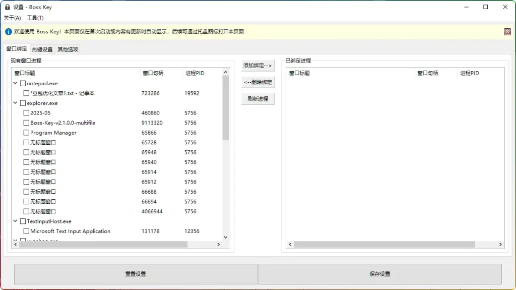Screen dimensions: 516x290
Task: Click 窗口句柄 column header in 现有窗口进程 list
Action: (161, 73)
